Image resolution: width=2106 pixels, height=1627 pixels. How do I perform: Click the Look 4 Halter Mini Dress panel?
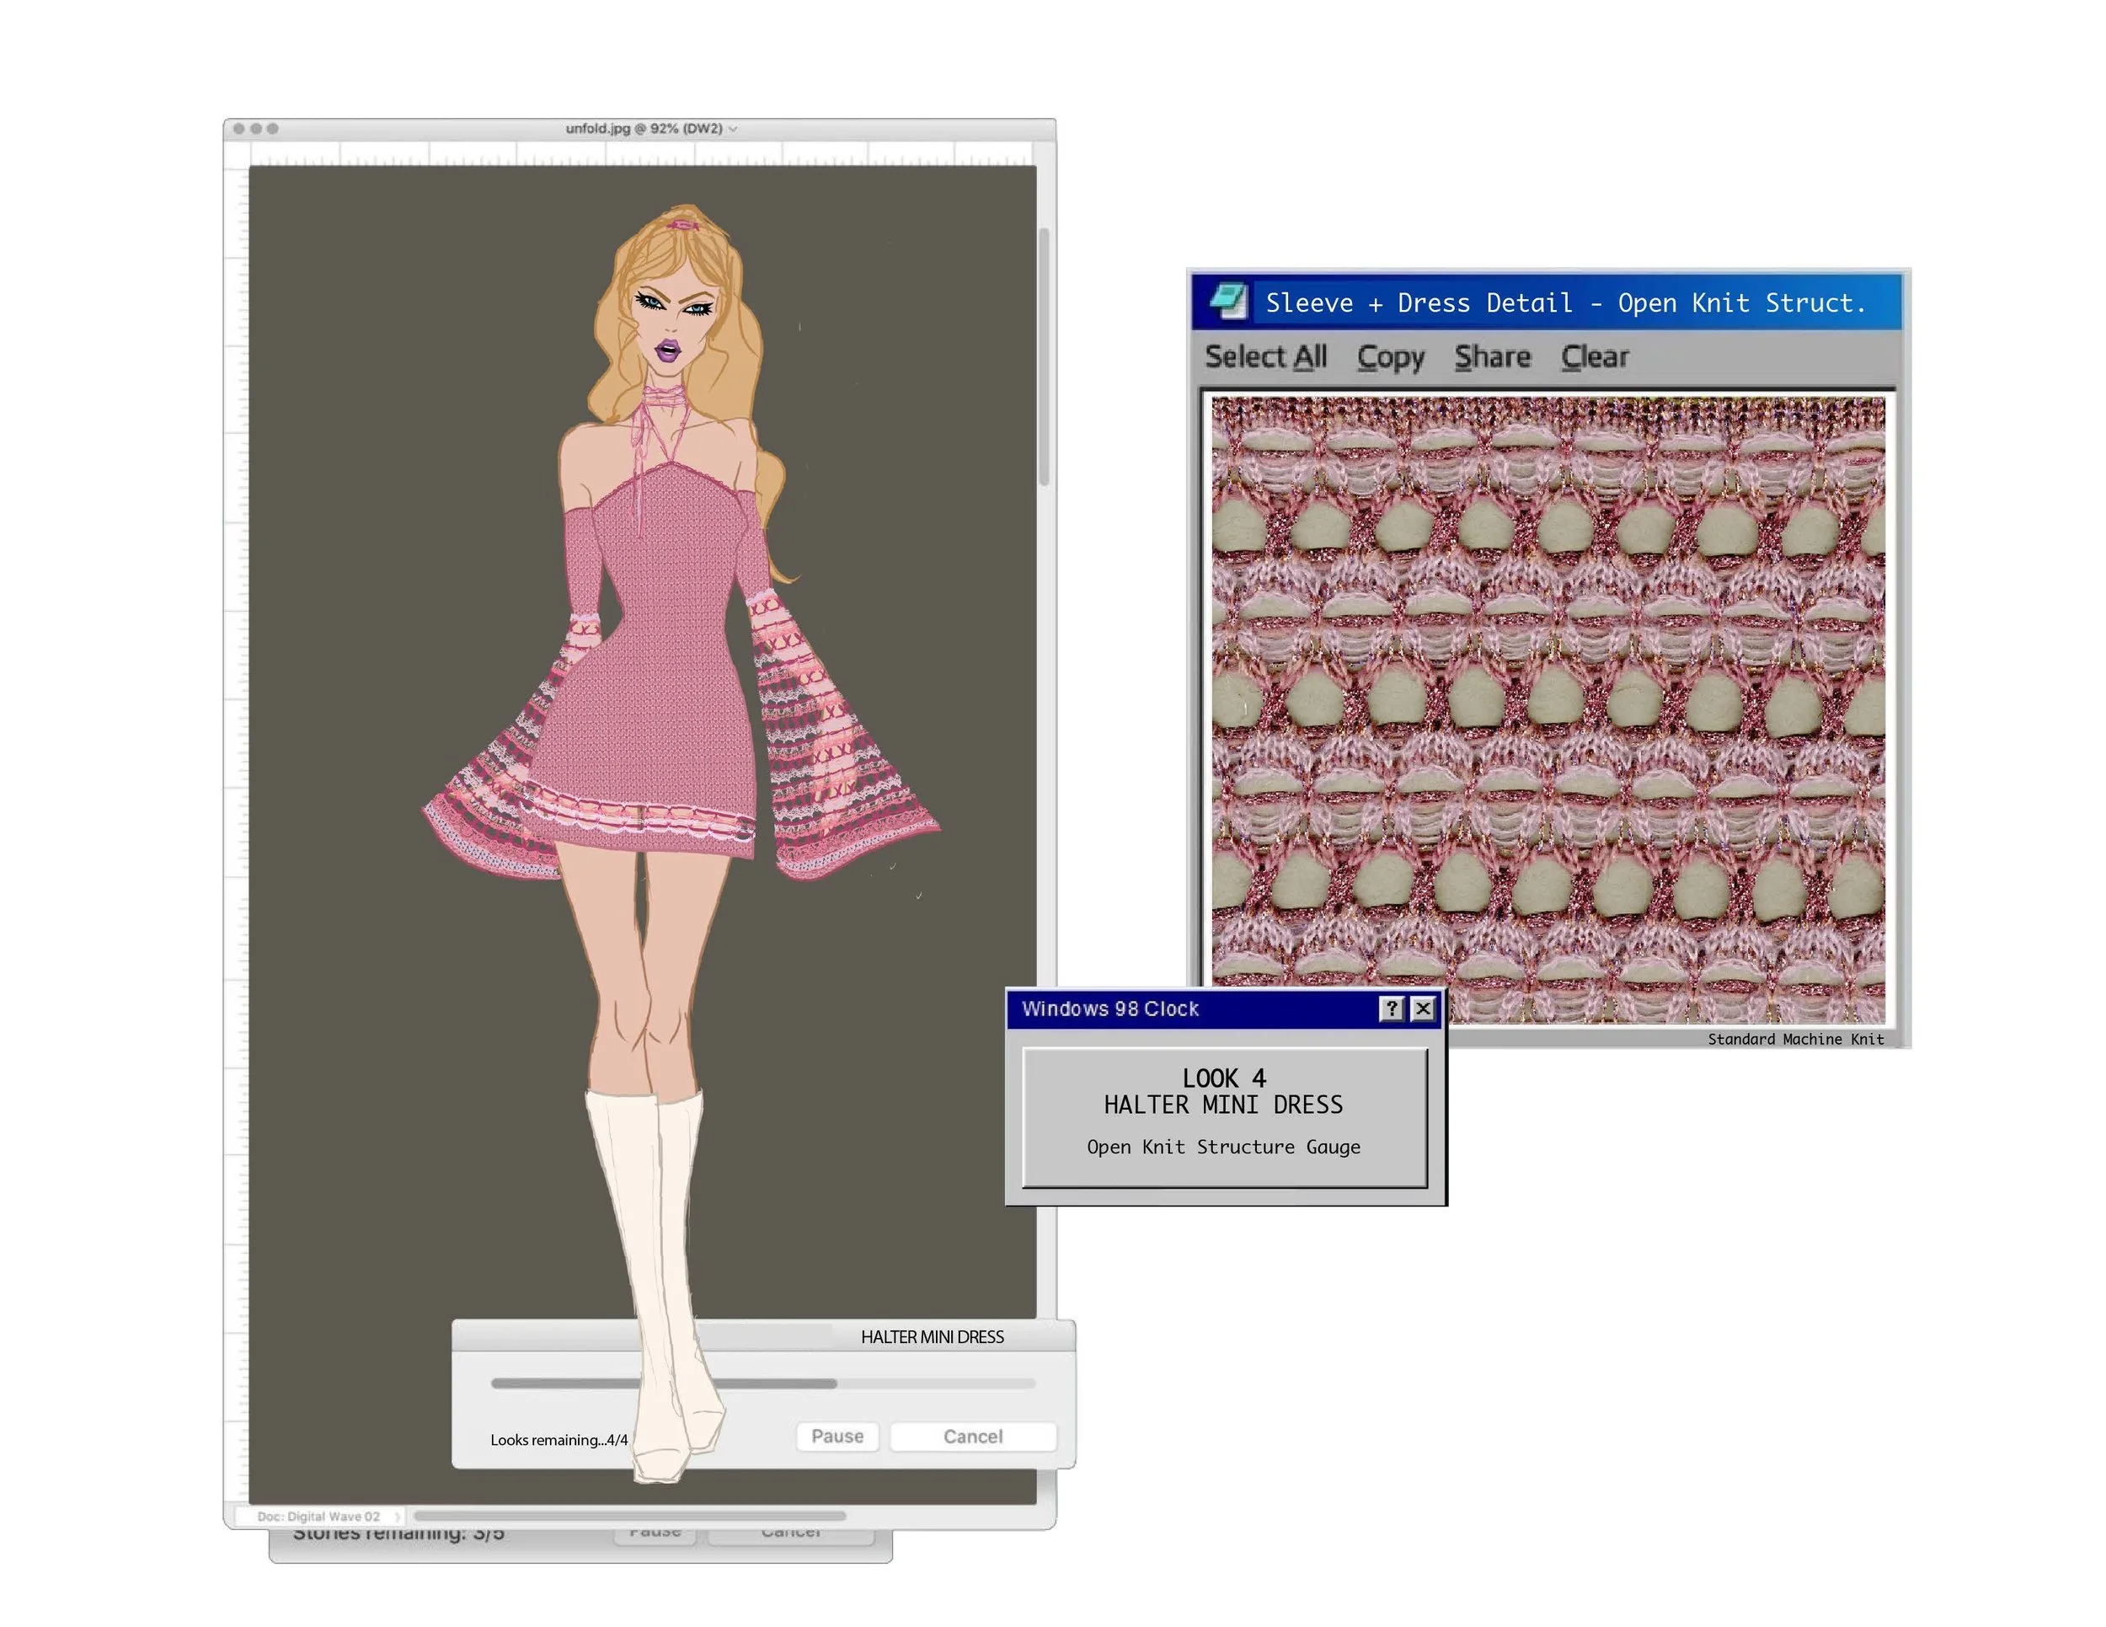click(x=1224, y=1116)
